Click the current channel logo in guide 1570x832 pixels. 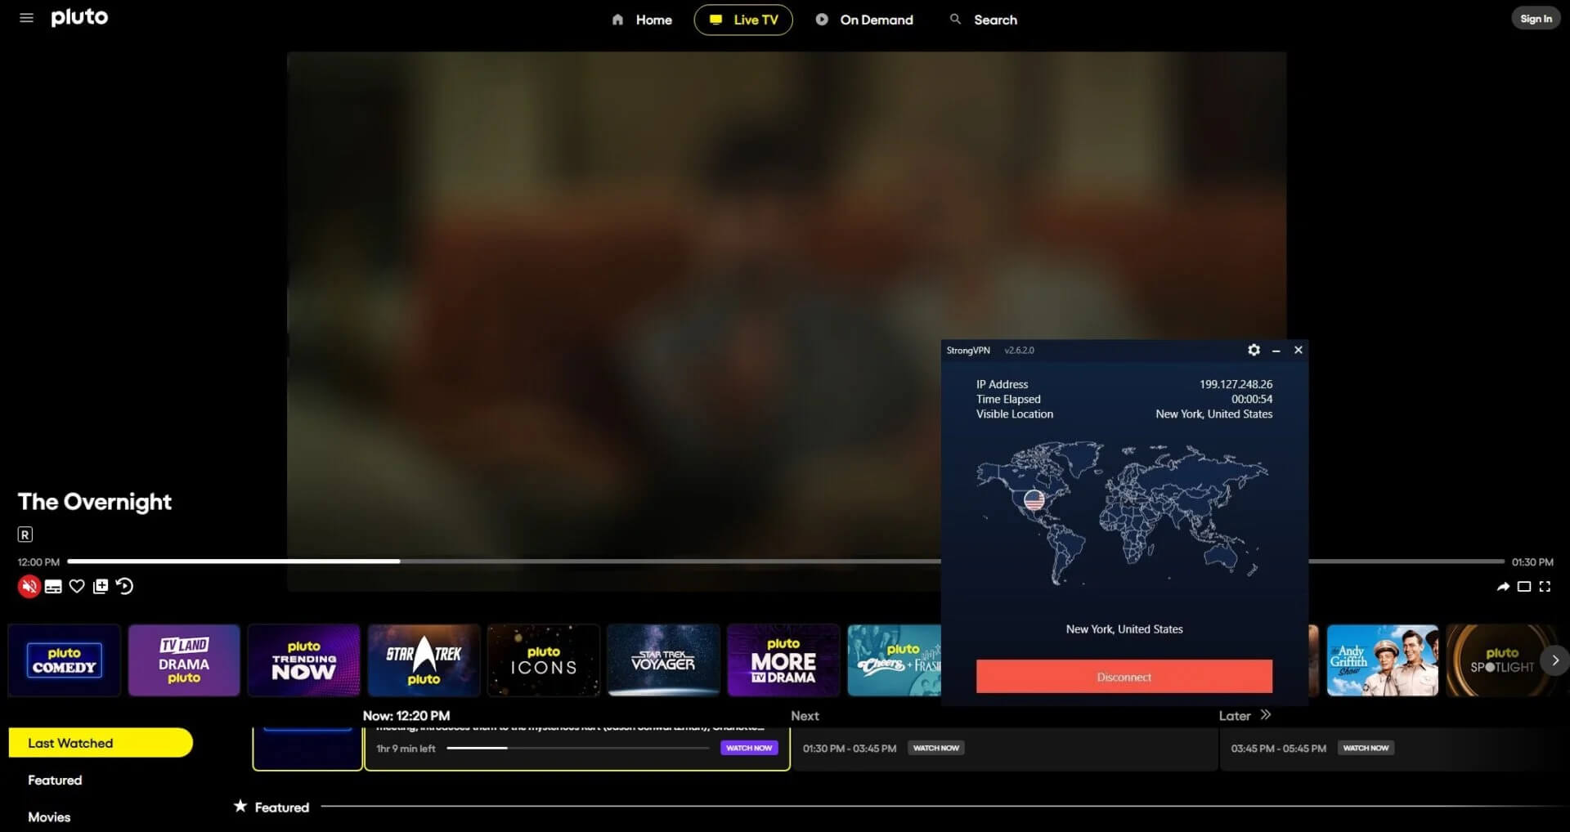point(307,748)
